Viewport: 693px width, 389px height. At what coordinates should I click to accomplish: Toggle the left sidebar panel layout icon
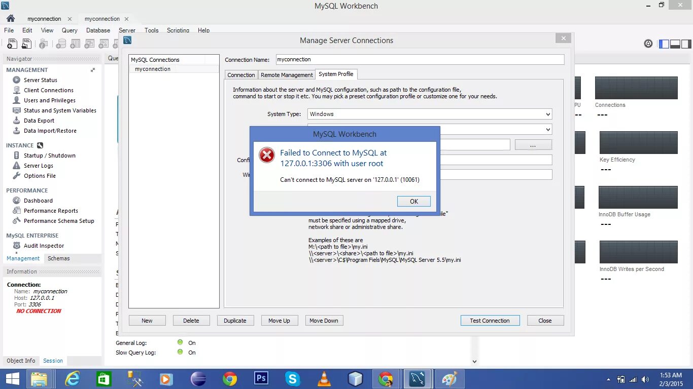click(x=664, y=44)
